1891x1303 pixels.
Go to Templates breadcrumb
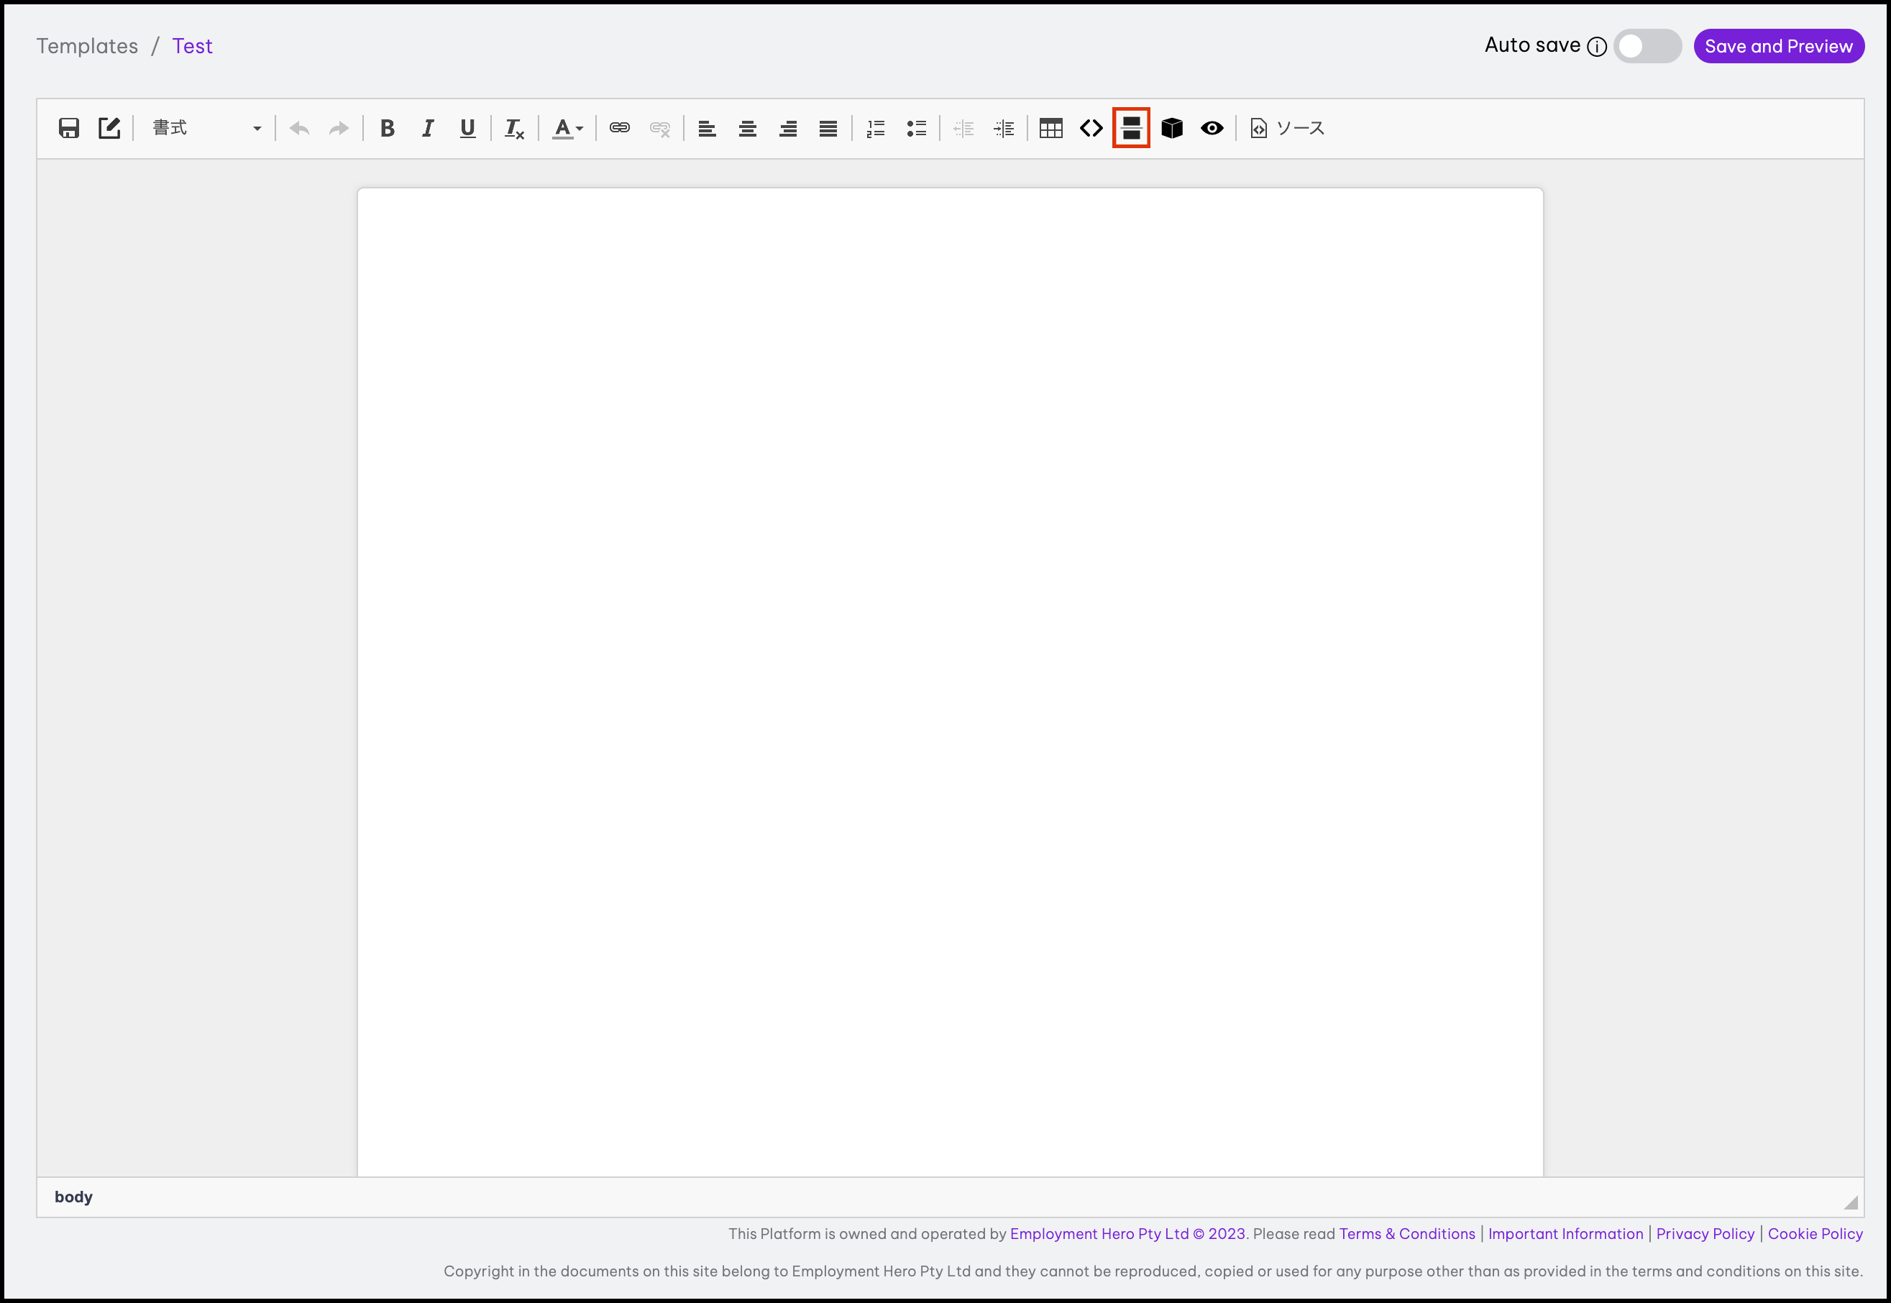(x=87, y=47)
